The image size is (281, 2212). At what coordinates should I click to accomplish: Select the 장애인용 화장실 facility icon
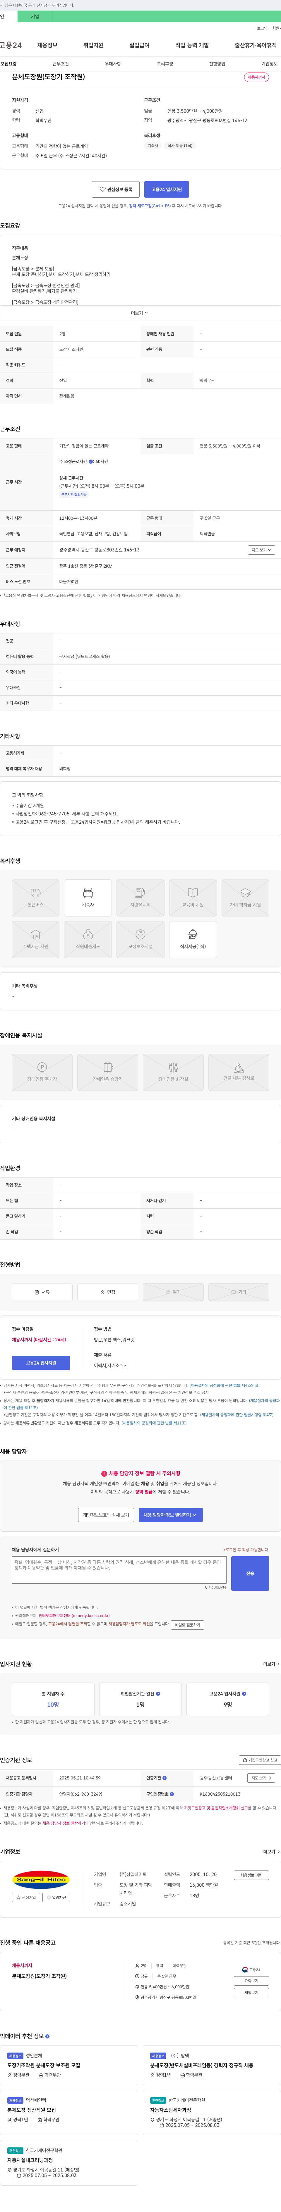[x=173, y=1072]
